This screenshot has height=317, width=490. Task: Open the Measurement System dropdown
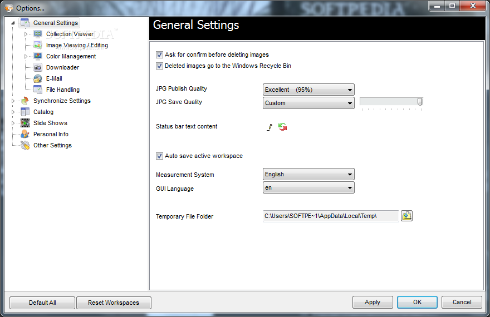pyautogui.click(x=308, y=174)
